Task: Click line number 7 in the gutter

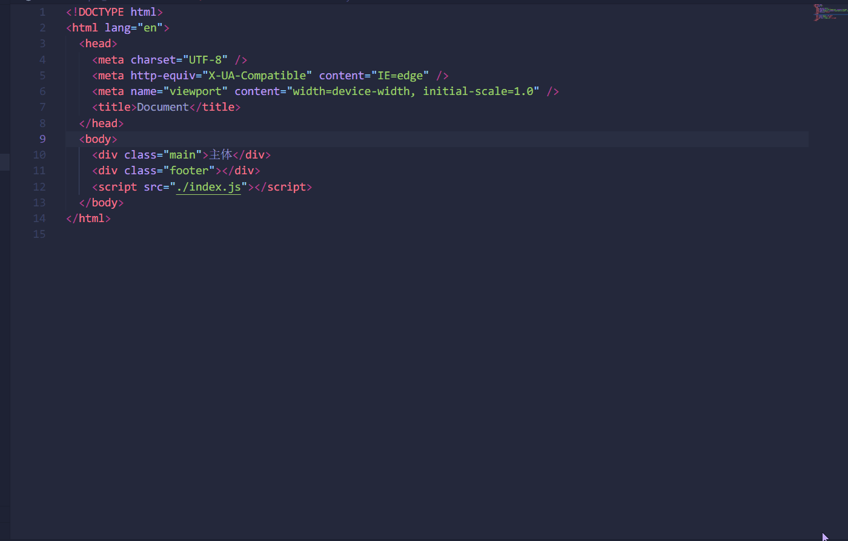Action: pos(42,107)
